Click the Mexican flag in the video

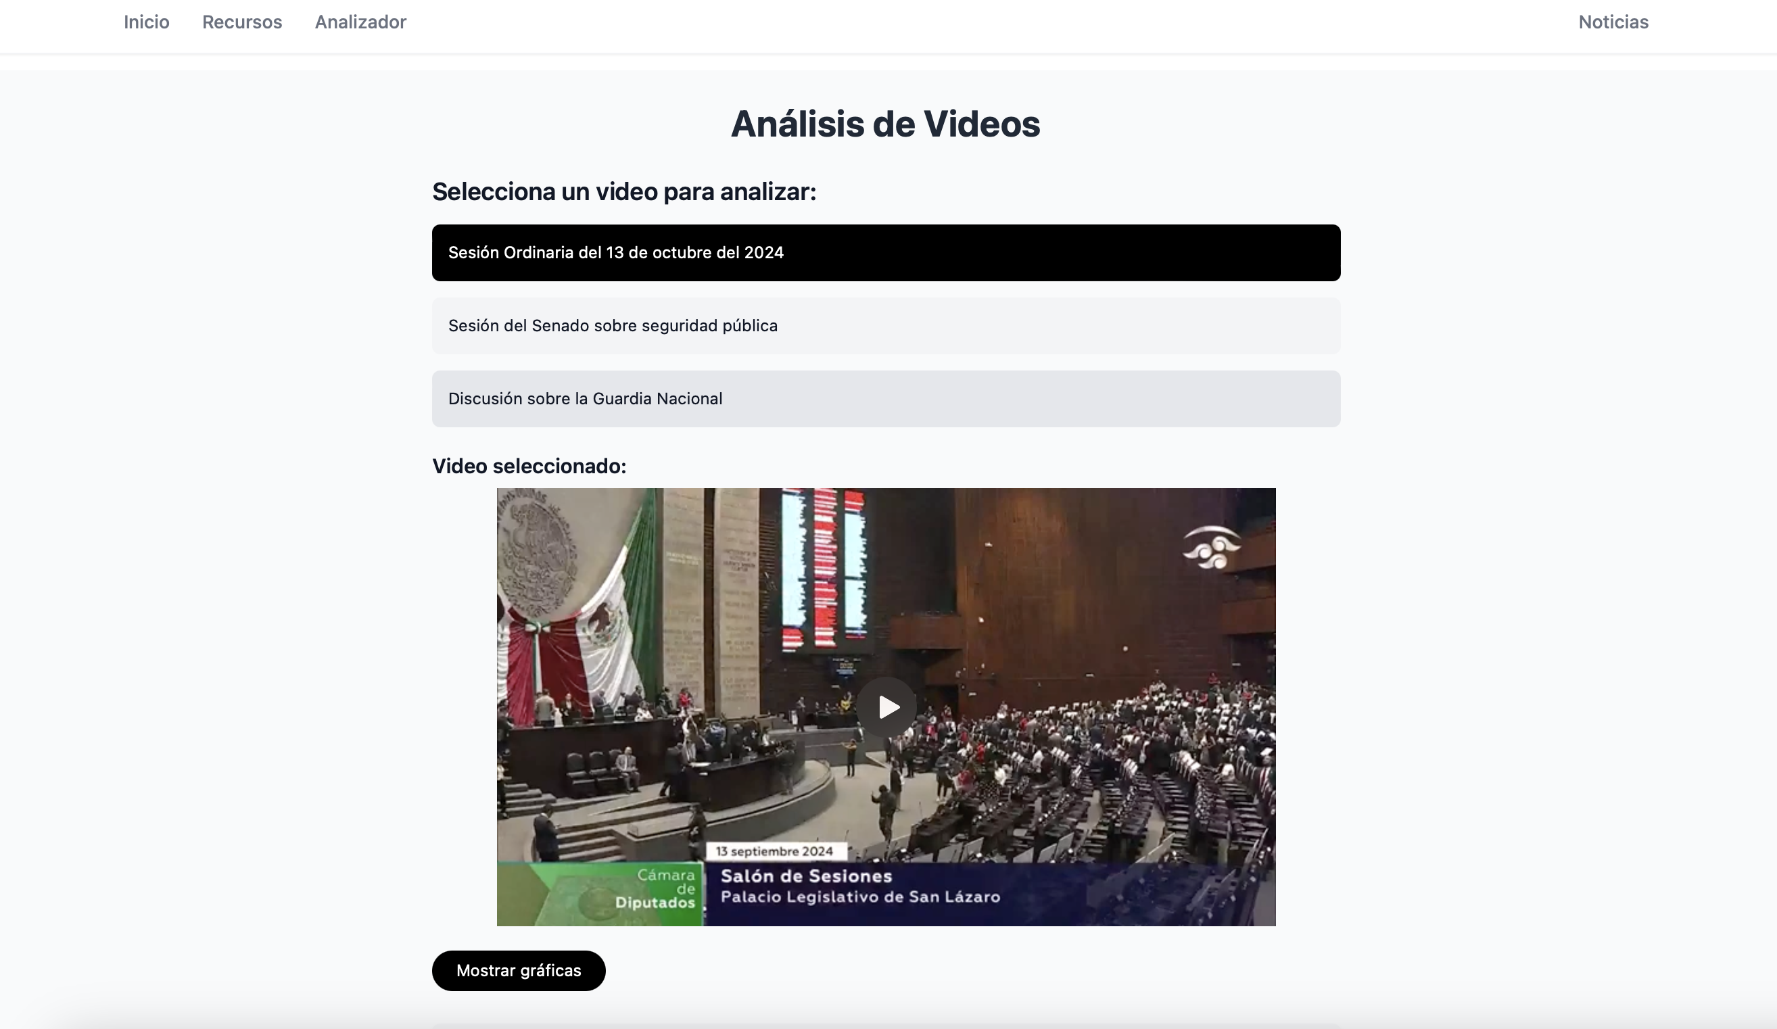tap(599, 635)
